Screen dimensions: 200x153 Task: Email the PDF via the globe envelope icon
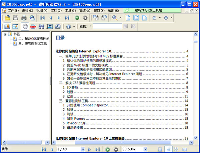[x=32, y=18]
